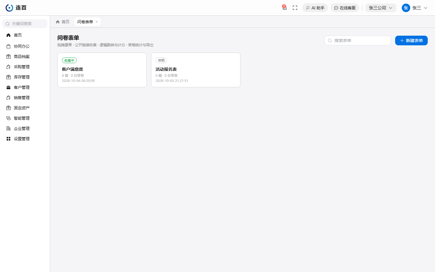Screen dimensions: 435x272
Task: Open the 客户满意度 form card
Action: point(102,70)
